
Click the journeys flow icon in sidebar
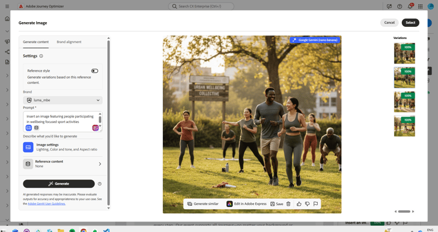(x=7, y=52)
